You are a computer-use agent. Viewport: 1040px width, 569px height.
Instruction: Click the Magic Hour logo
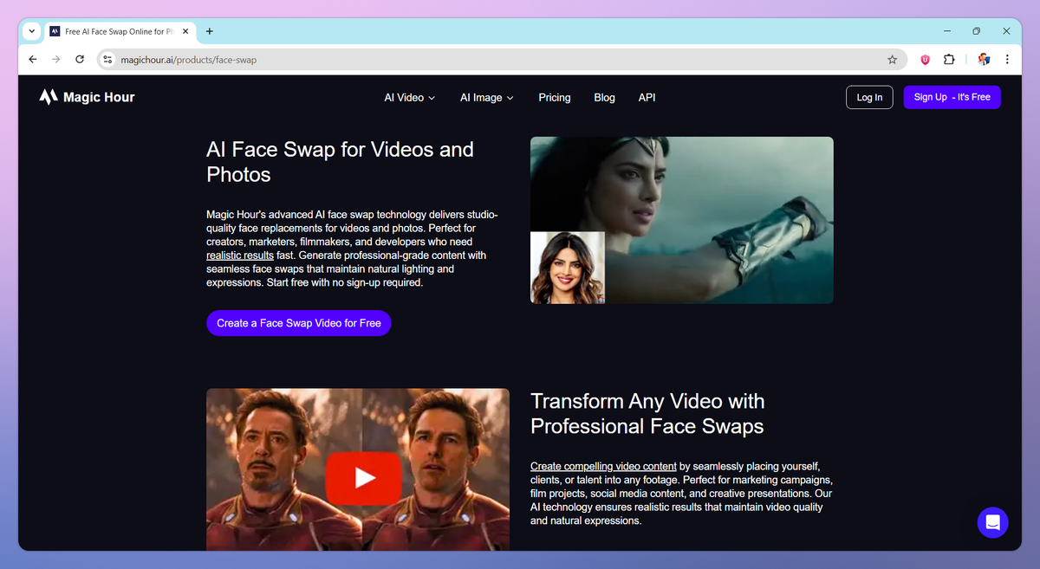[87, 97]
